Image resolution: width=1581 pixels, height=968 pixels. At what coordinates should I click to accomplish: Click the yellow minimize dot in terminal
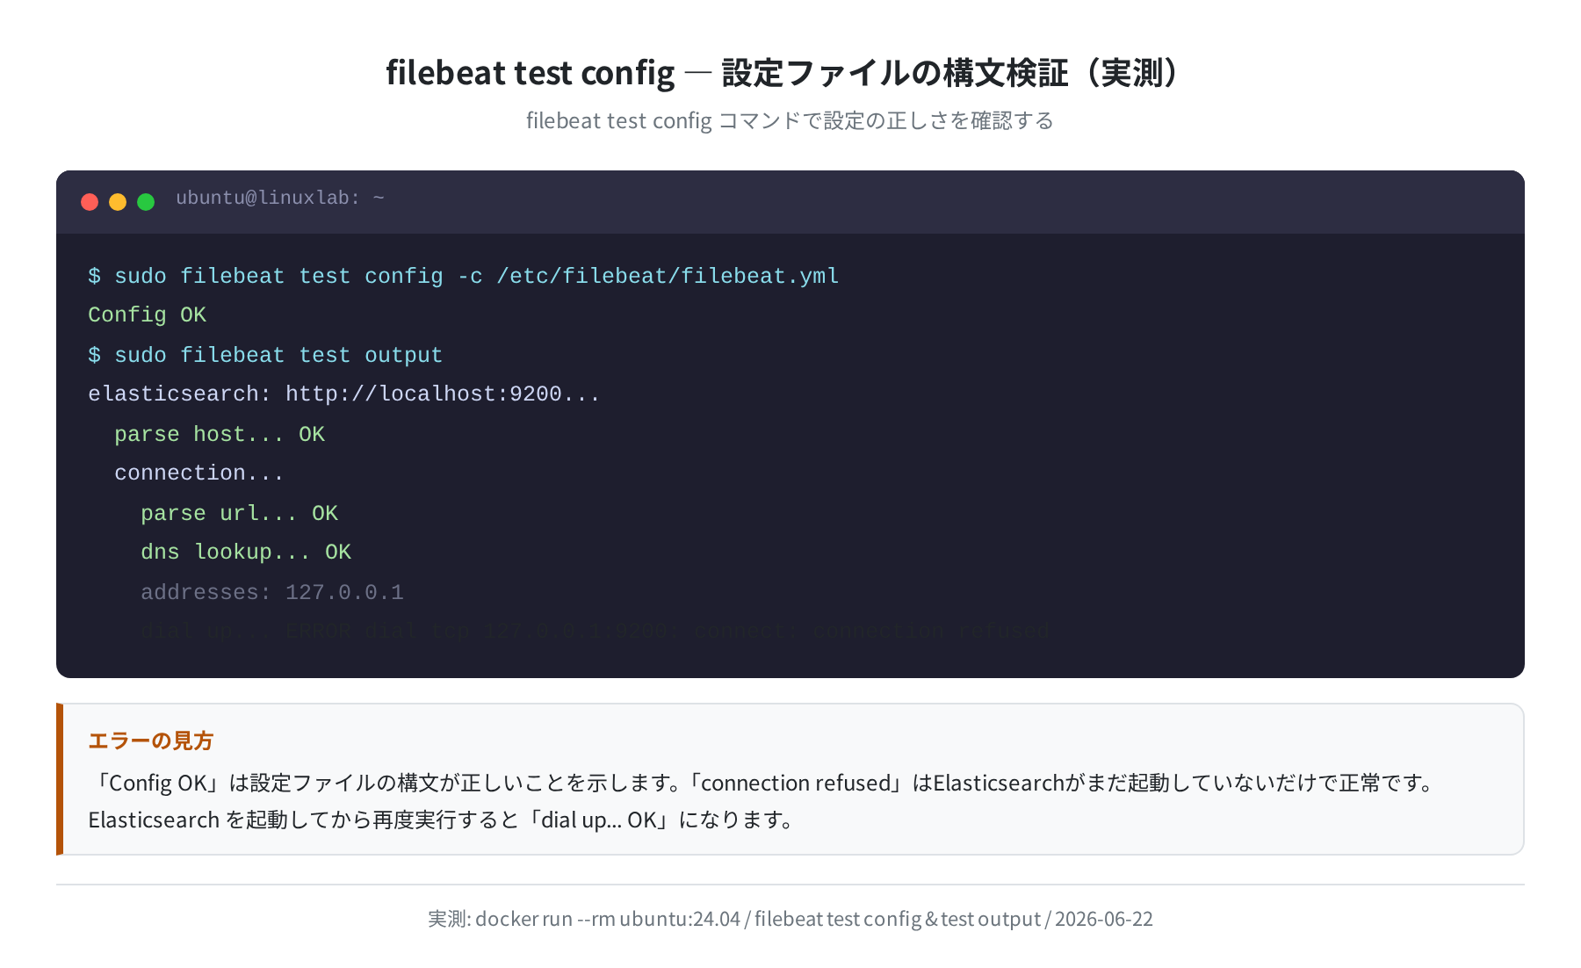[118, 202]
